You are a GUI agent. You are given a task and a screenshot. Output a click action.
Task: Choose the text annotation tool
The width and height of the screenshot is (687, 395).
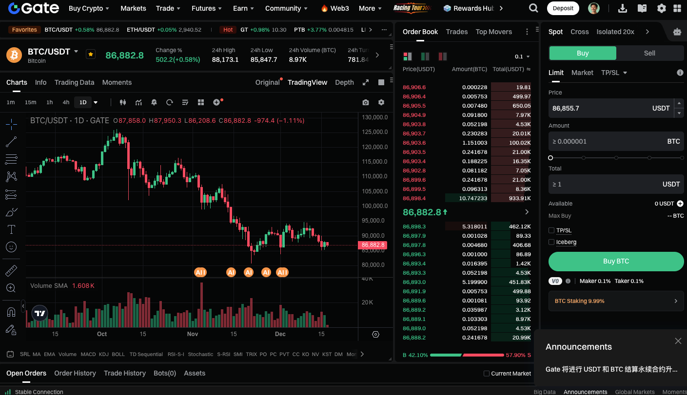coord(11,229)
